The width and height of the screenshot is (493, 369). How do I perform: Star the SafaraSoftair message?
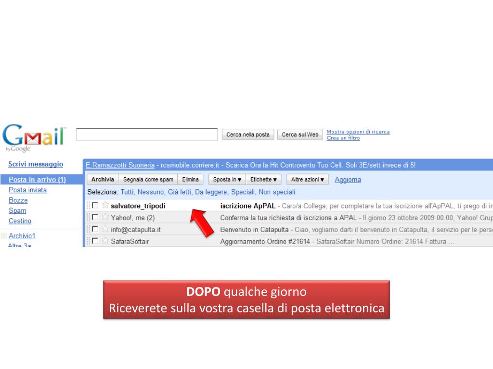click(105, 241)
